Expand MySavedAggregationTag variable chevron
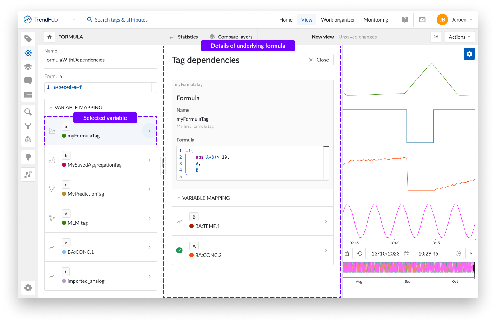The image size is (496, 323). click(x=150, y=160)
